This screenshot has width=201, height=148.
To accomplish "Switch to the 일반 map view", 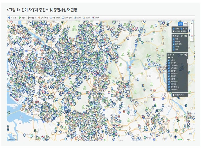I will coord(180,24).
